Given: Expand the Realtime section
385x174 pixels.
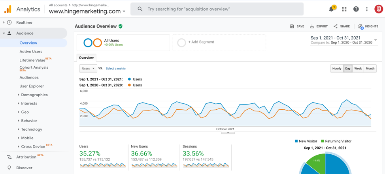Looking at the screenshot, I should [4, 22].
